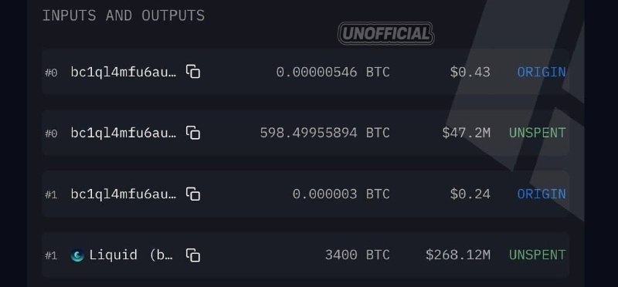Screen dimensions: 618x287
Task: Open the bc1ql4mfu6au address in the $0.43 row
Action: click(x=124, y=72)
